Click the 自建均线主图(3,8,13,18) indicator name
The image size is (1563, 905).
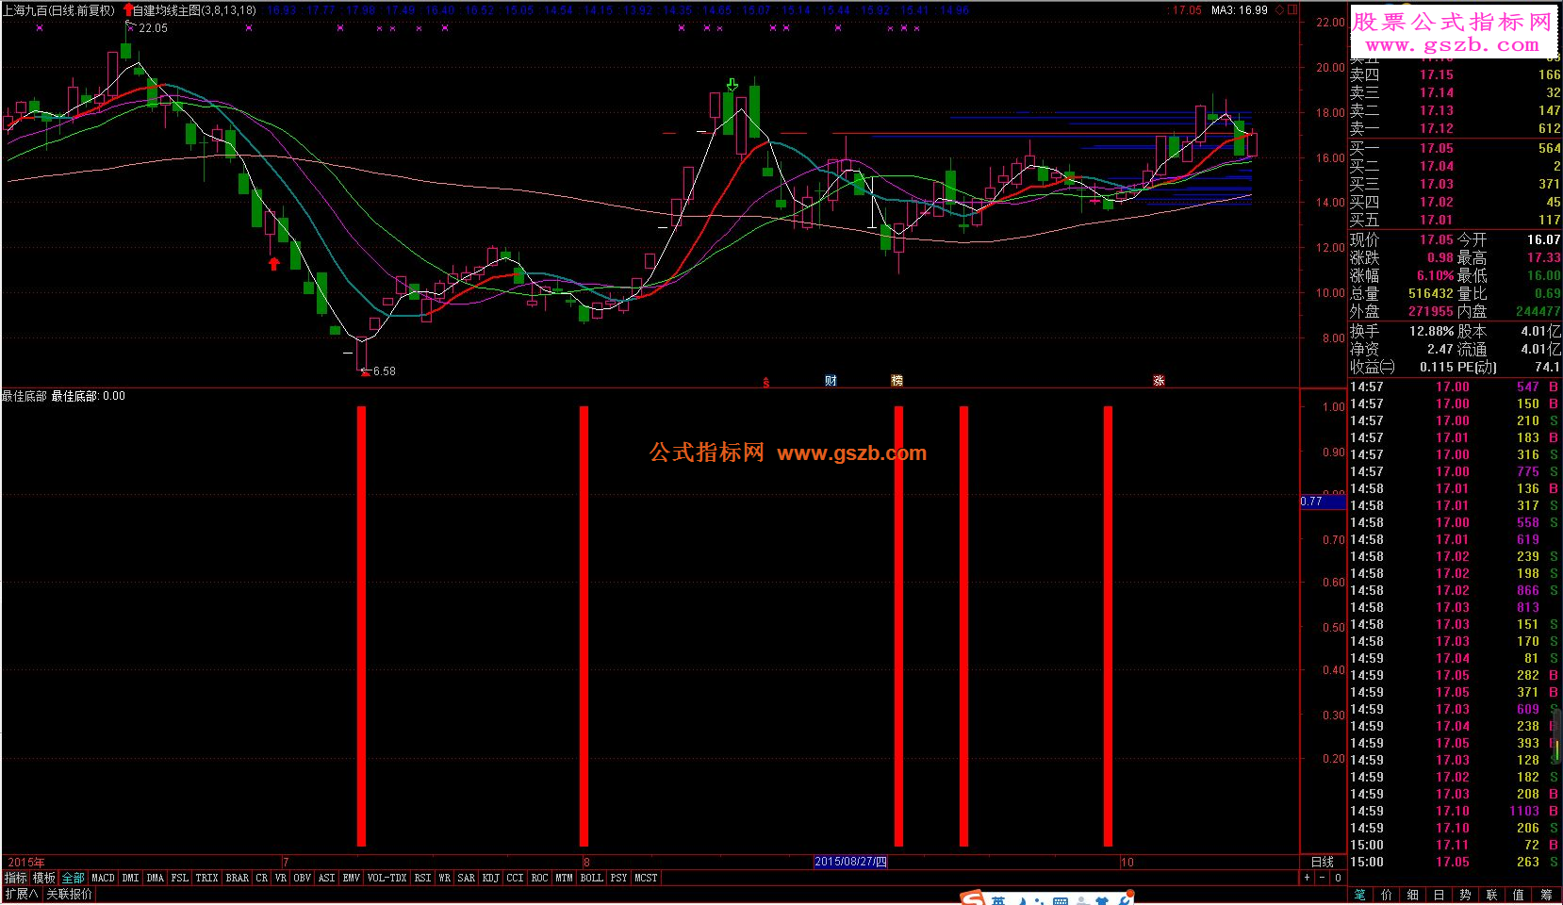pos(195,10)
